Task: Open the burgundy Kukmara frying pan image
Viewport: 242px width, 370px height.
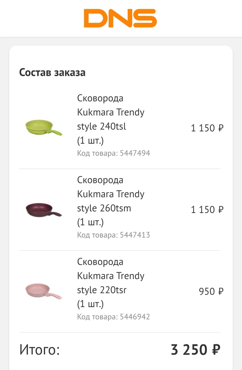Action: 43,210
